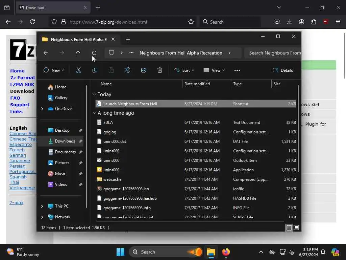Open the New dropdown in Explorer
The image size is (346, 260).
[54, 70]
